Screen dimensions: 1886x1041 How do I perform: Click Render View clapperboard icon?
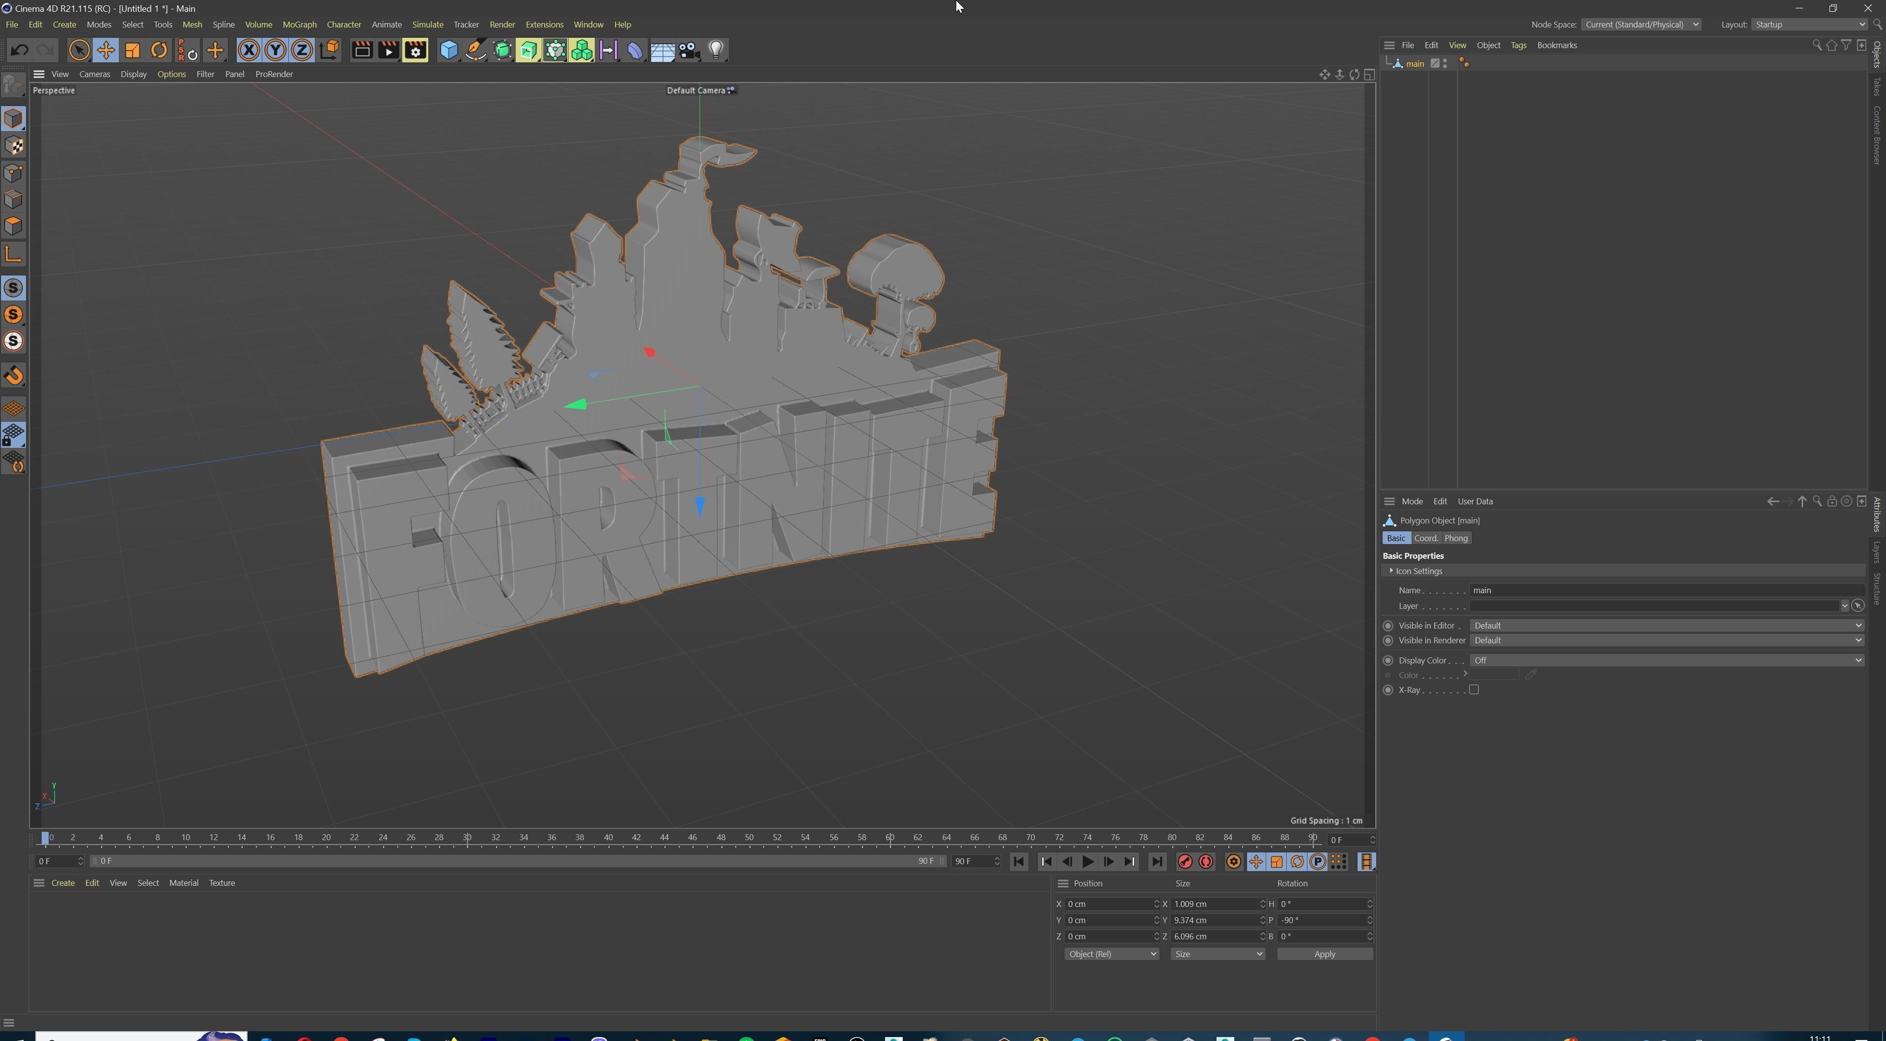tap(361, 51)
